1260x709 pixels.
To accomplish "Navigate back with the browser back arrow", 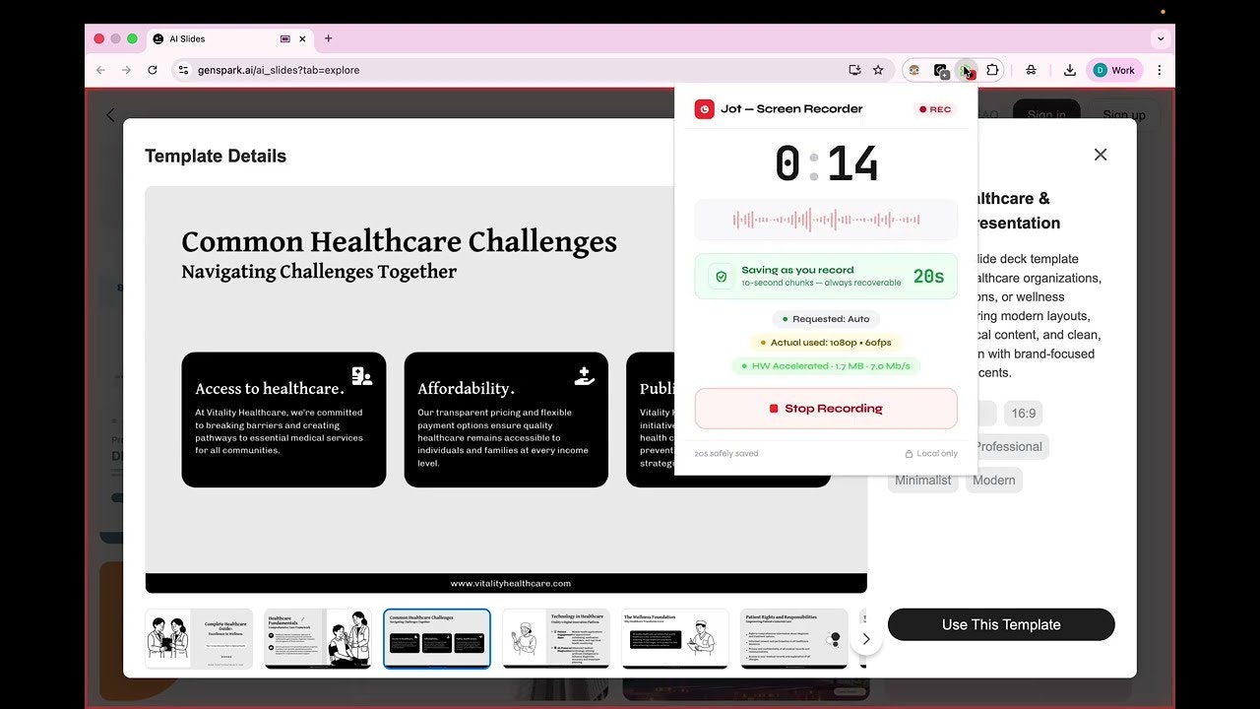I will (100, 70).
